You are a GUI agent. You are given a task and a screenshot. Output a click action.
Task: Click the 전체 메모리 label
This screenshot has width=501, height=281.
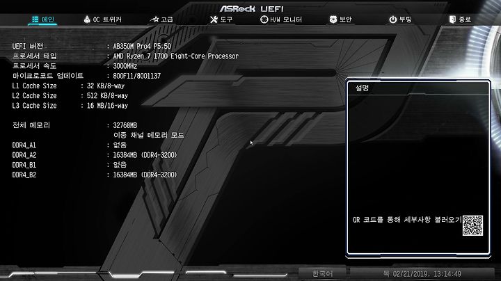tap(31, 125)
